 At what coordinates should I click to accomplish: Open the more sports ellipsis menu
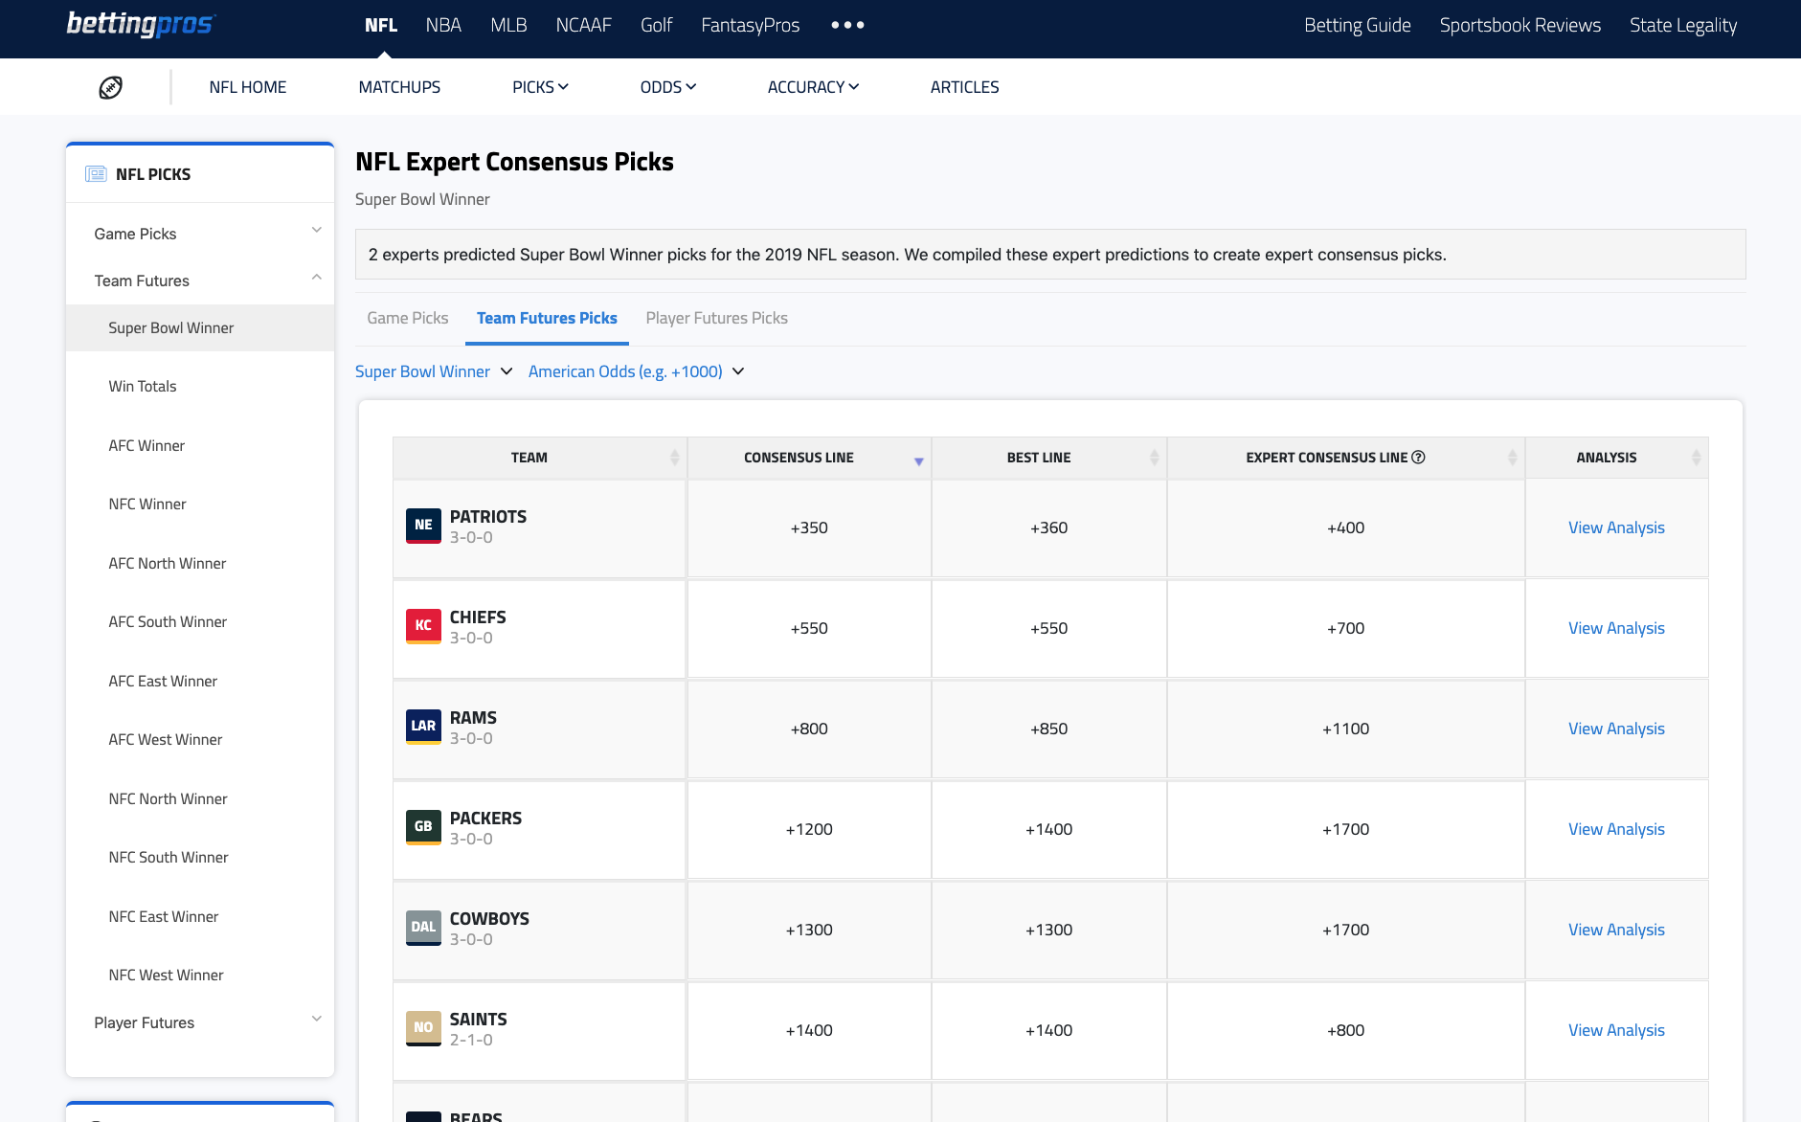tap(847, 25)
